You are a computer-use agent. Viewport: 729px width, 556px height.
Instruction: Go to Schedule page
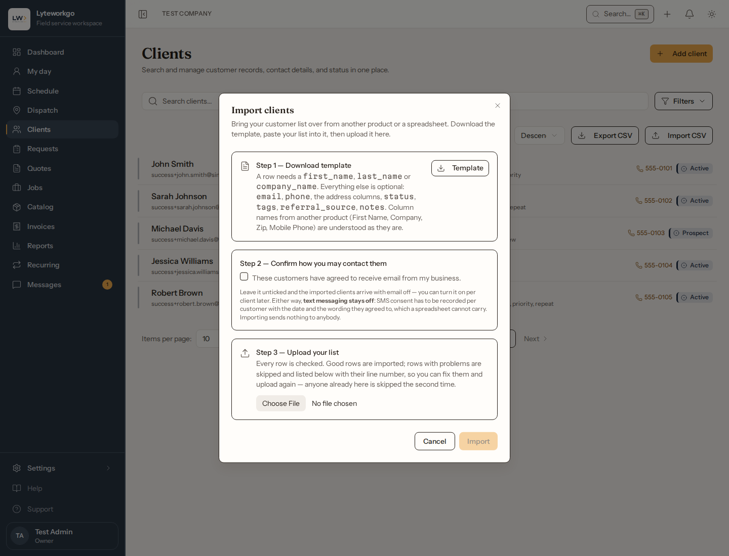pyautogui.click(x=62, y=91)
